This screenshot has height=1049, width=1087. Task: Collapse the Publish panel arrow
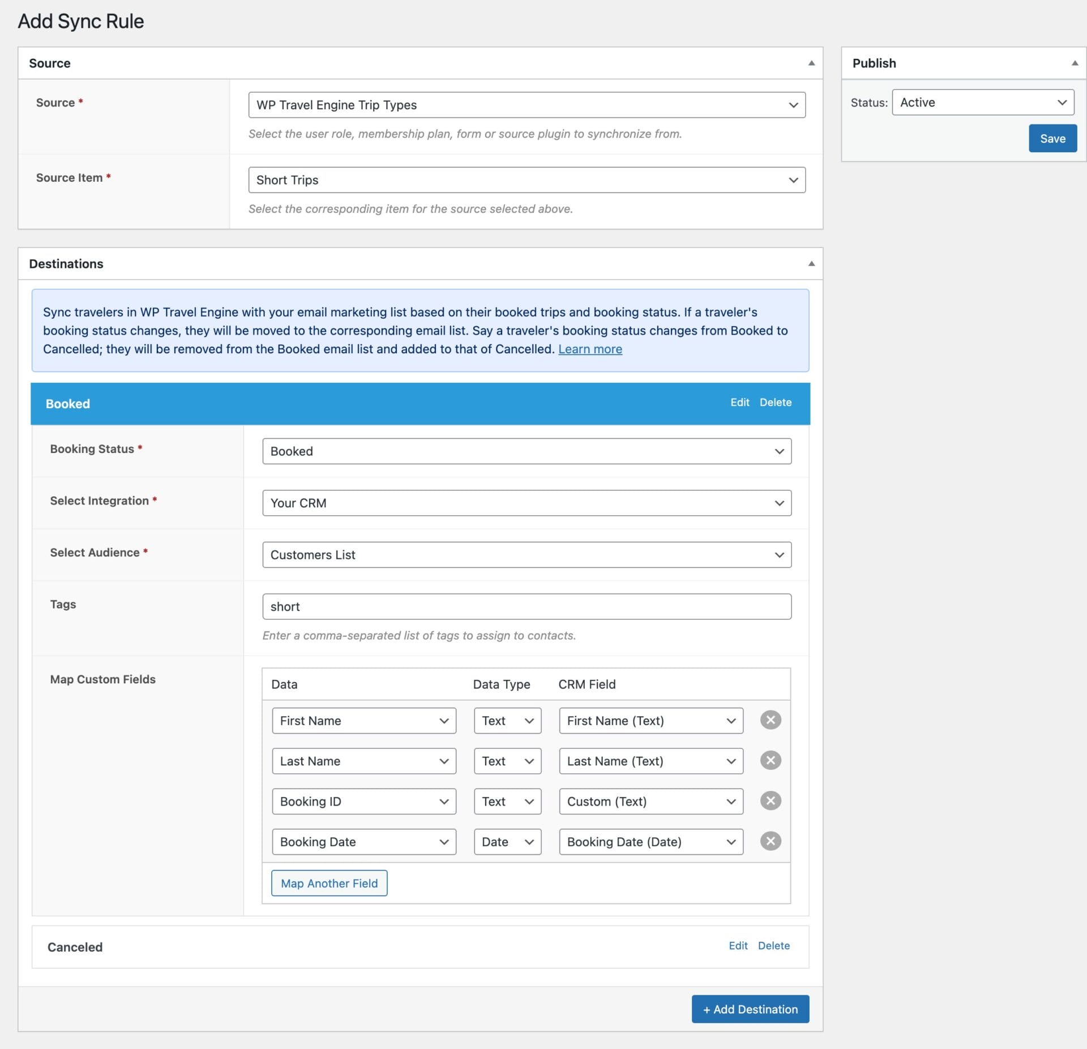[1075, 63]
